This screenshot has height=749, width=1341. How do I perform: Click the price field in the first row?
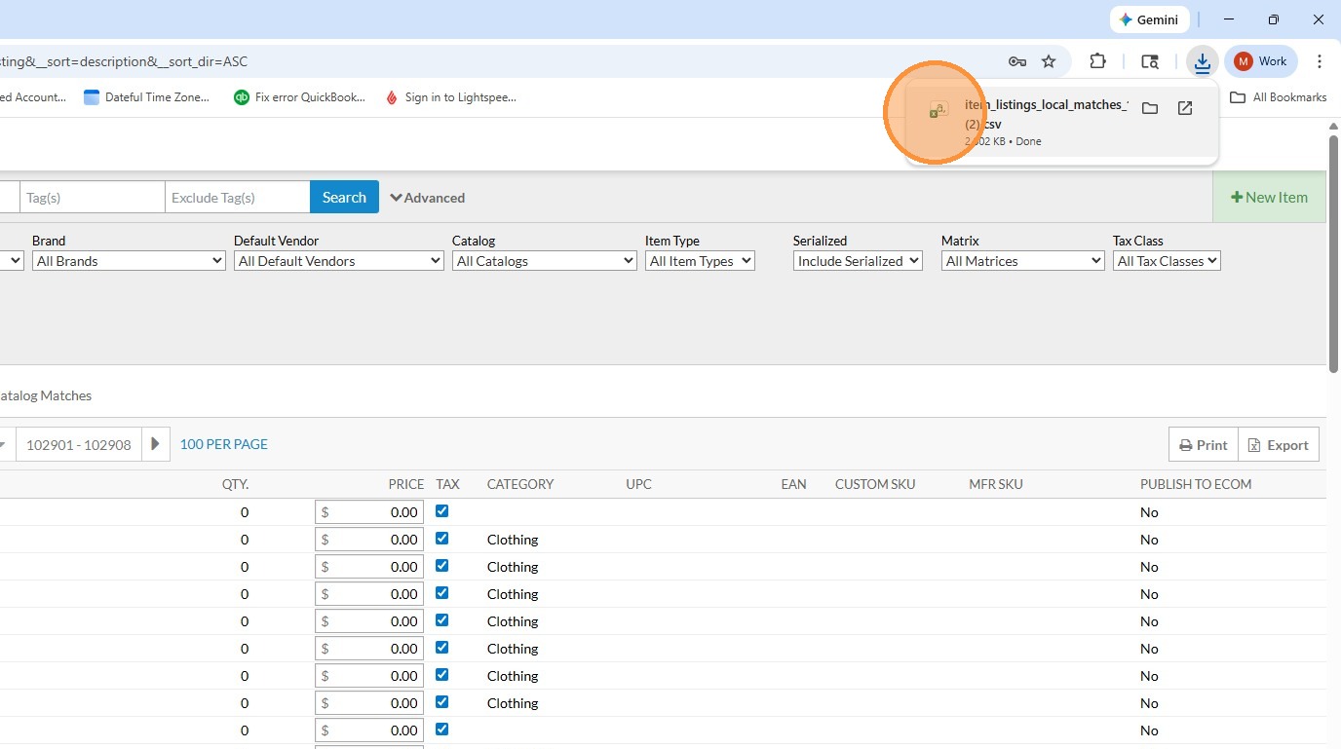click(x=369, y=512)
